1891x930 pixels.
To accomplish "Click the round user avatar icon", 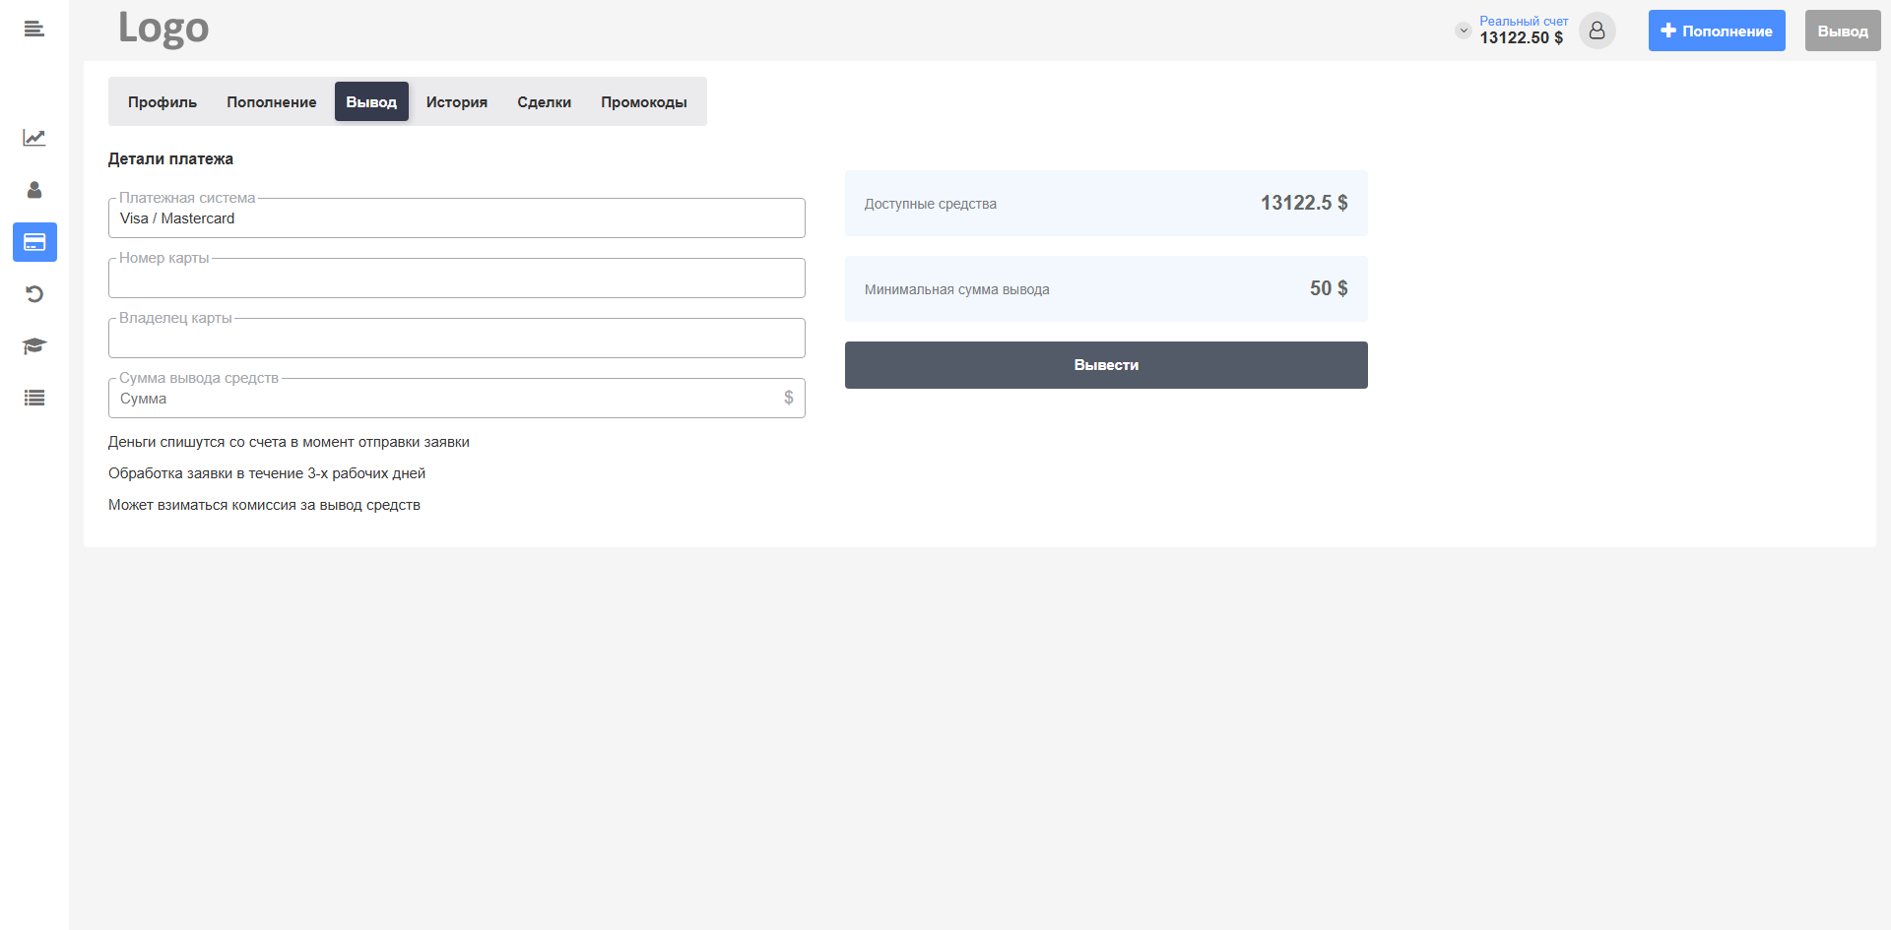I will [1597, 31].
